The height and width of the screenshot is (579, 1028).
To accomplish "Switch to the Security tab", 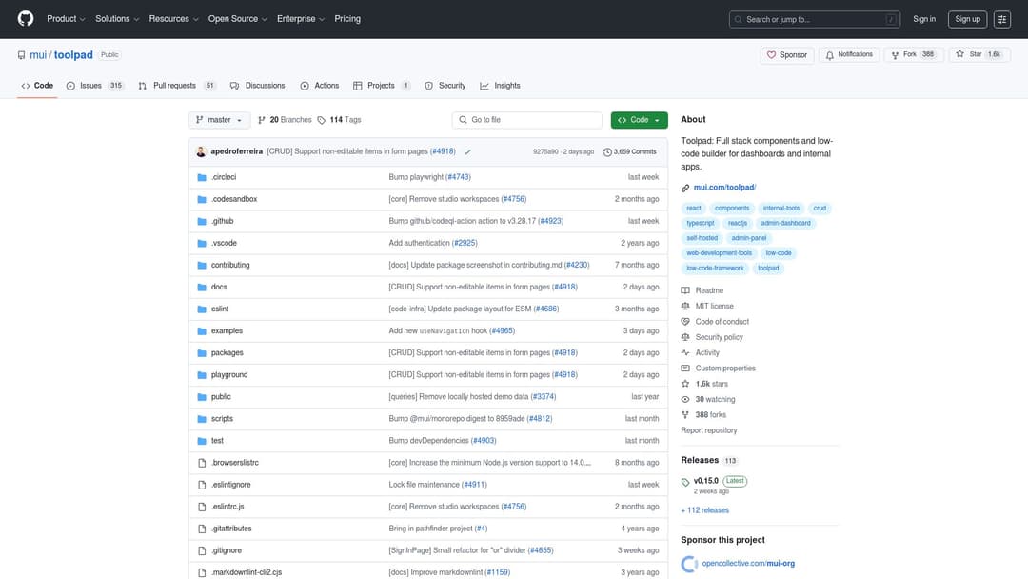I will (445, 86).
